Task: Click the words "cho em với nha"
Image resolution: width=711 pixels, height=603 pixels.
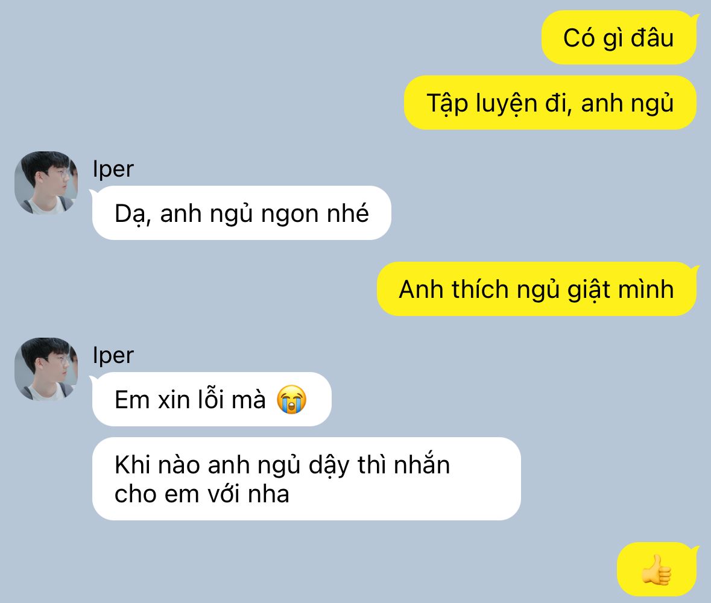Action: (x=202, y=494)
